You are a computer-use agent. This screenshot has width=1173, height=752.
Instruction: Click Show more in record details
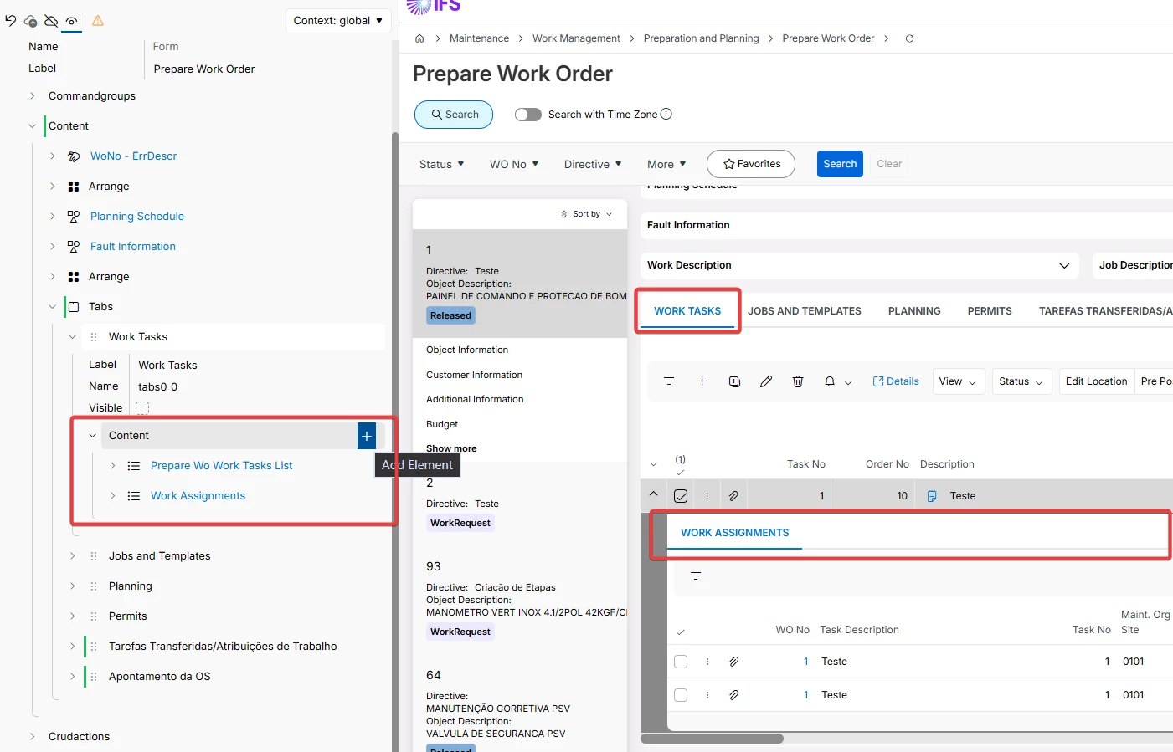click(451, 448)
